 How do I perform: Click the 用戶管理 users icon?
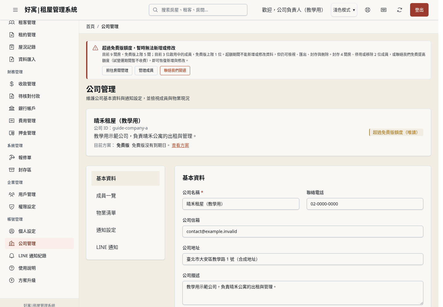click(12, 194)
